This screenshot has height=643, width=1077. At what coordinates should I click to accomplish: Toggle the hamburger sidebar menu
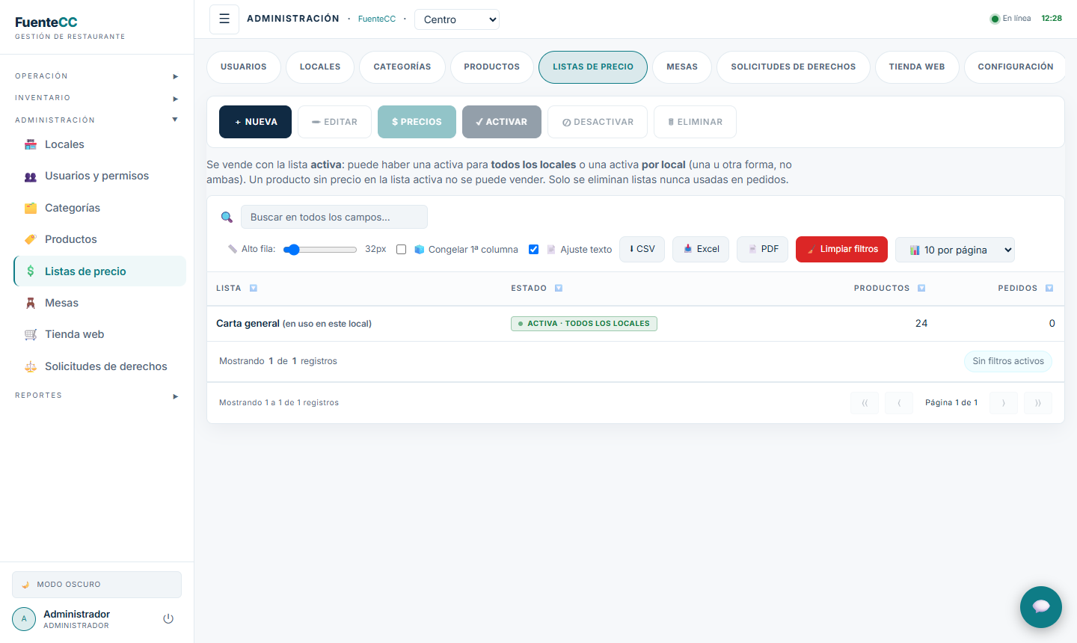224,19
